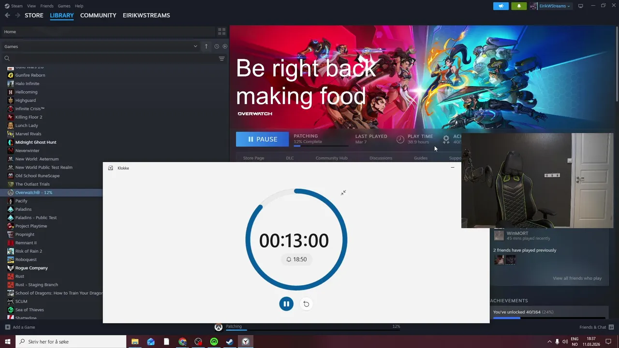View all friends who play
The width and height of the screenshot is (619, 348).
(577, 278)
